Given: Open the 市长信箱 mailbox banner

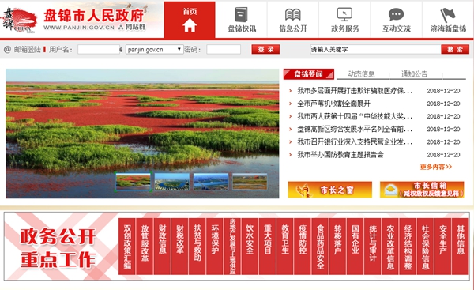Looking at the screenshot, I should point(422,190).
